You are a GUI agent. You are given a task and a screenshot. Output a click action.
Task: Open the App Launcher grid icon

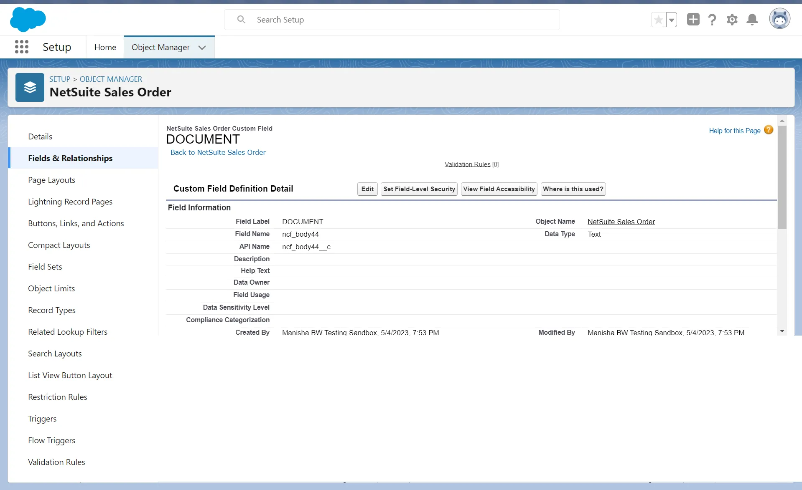[x=22, y=47]
